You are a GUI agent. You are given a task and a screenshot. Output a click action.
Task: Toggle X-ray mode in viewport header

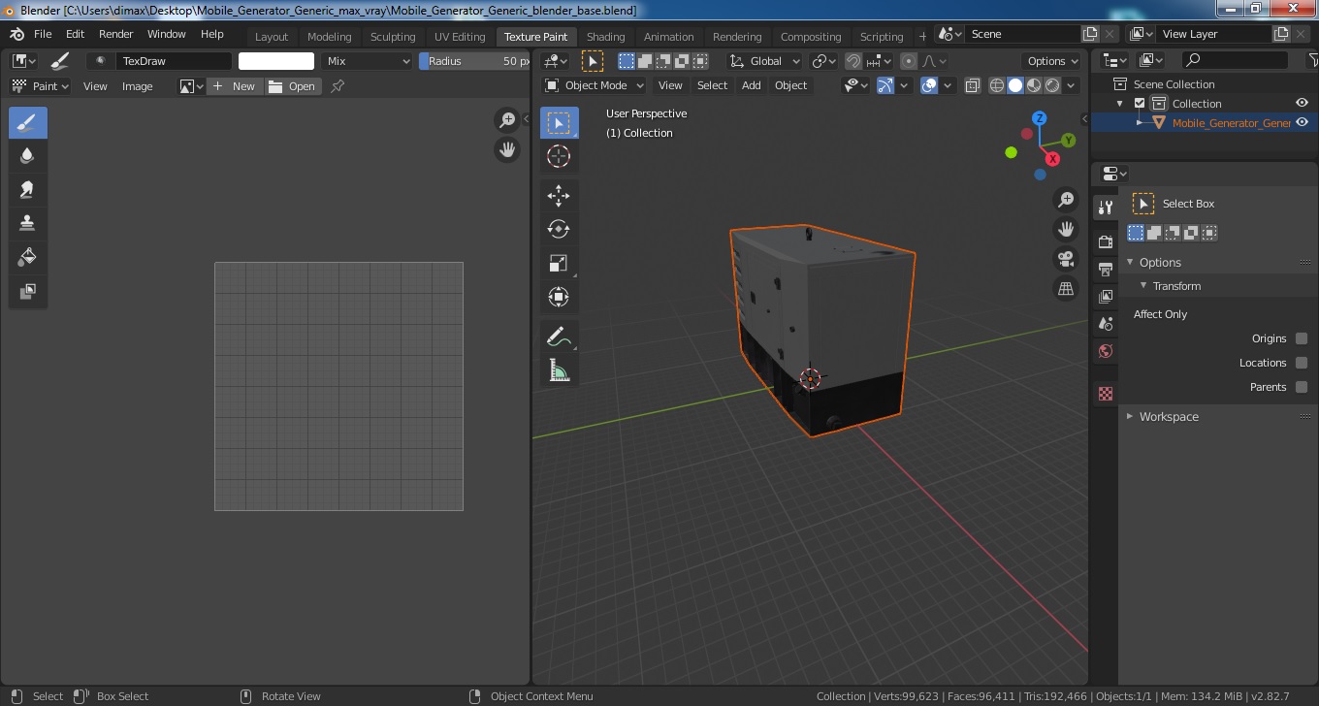pyautogui.click(x=973, y=85)
